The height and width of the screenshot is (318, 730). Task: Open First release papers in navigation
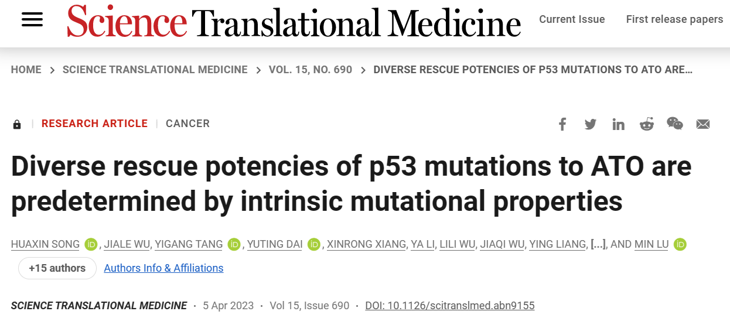pos(674,19)
